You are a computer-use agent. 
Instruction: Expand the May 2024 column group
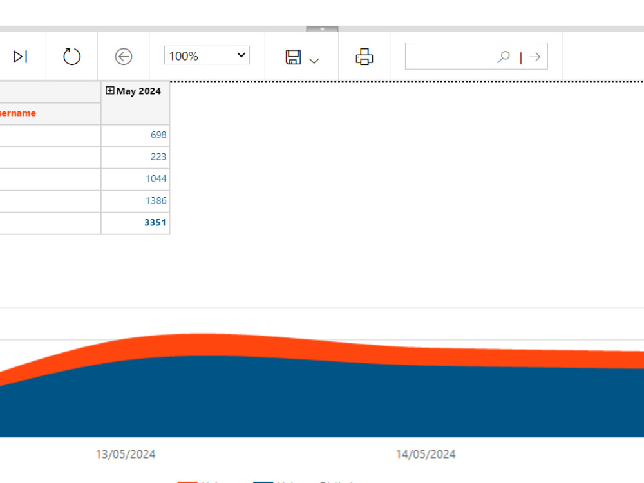(109, 90)
